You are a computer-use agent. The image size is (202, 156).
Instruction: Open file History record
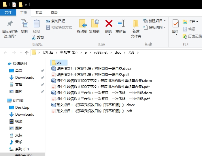[x=192, y=36]
